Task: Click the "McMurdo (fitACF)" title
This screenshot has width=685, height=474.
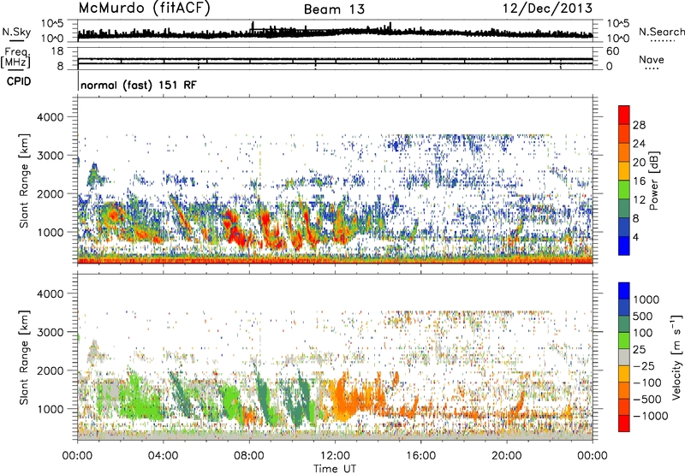Action: click(x=144, y=8)
